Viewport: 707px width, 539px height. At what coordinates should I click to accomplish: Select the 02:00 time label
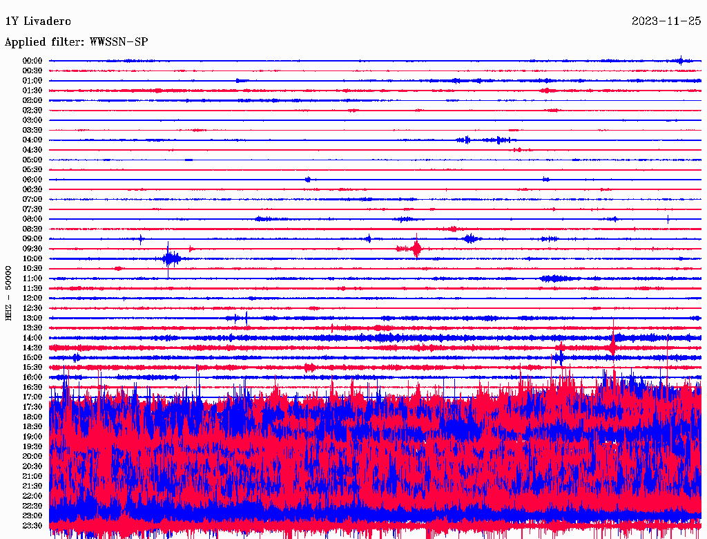[x=32, y=100]
